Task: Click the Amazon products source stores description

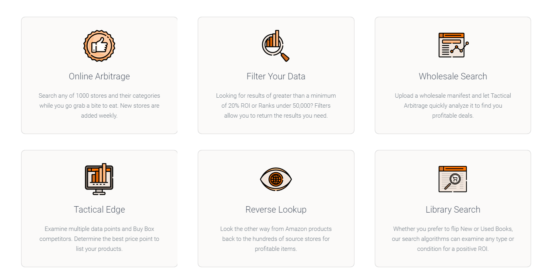Action: click(x=276, y=239)
